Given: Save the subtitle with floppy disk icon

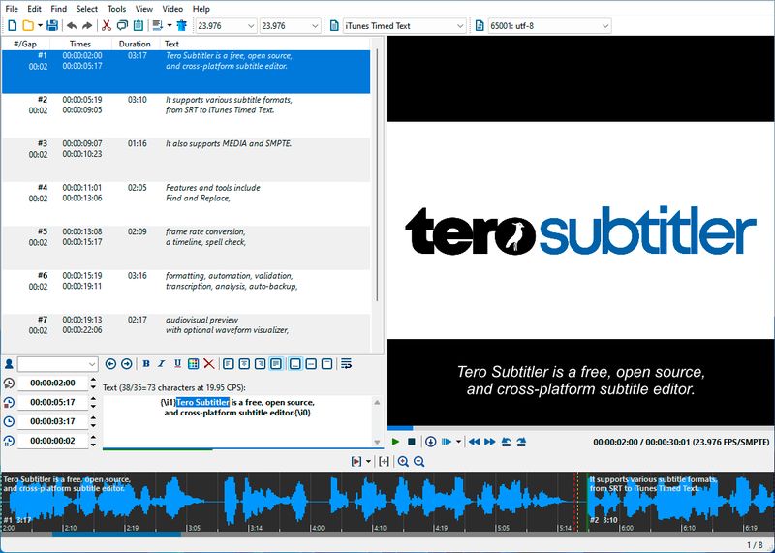Looking at the screenshot, I should (x=52, y=26).
